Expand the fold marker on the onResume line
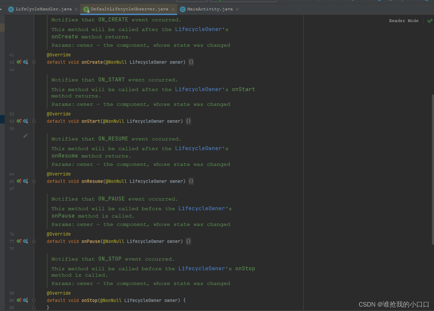The width and height of the screenshot is (434, 311). point(34,181)
